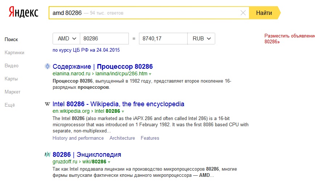Select the 8740,17 converted value field

pos(163,39)
